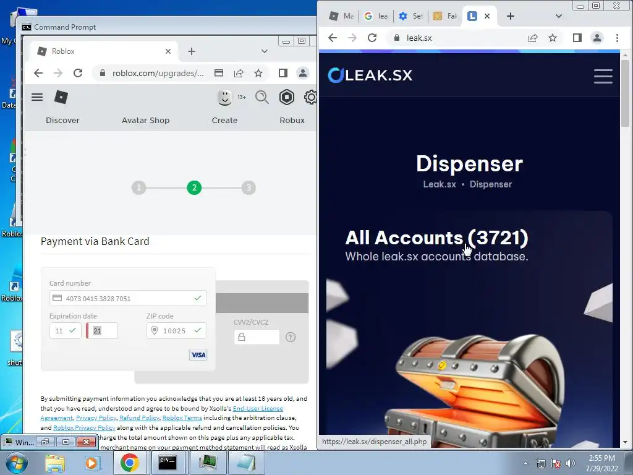This screenshot has width=633, height=475.
Task: Open the Robux balance hexagon icon
Action: [x=287, y=97]
